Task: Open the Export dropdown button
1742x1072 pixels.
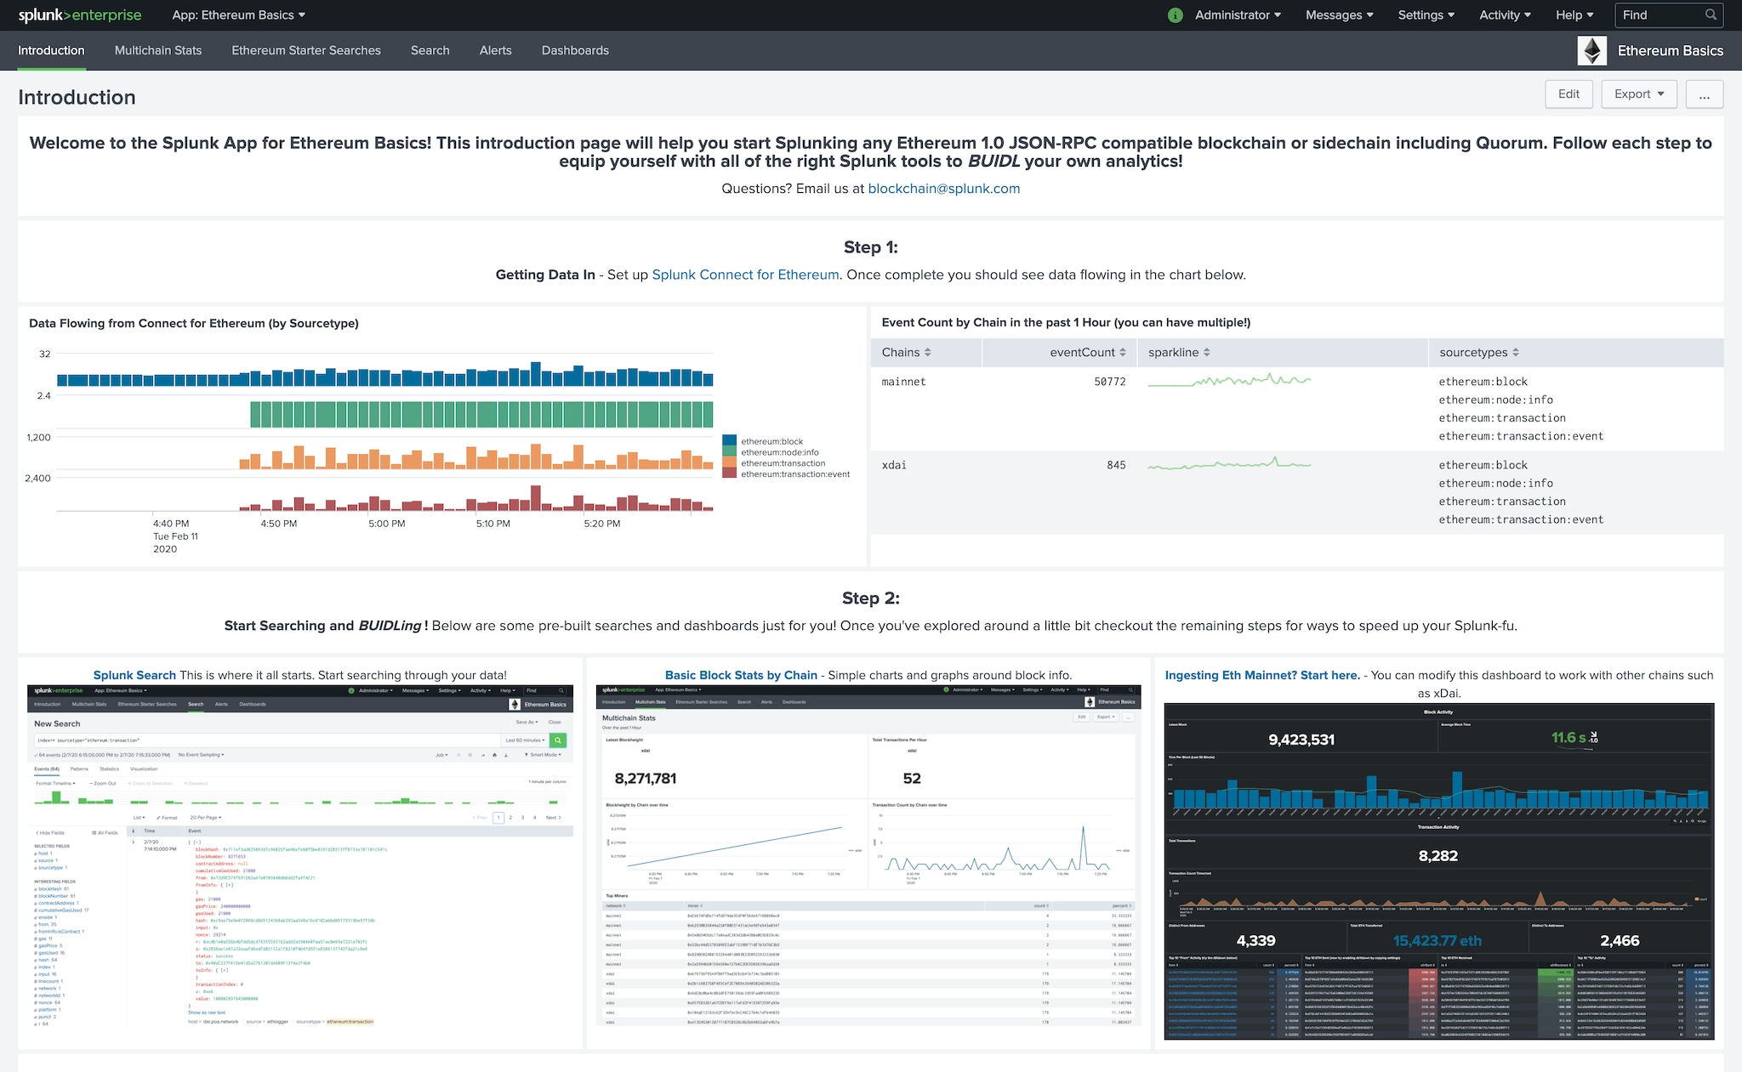Action: (1639, 94)
